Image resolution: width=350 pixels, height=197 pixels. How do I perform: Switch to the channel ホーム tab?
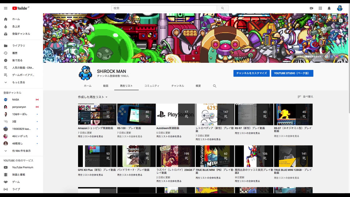coord(87,86)
